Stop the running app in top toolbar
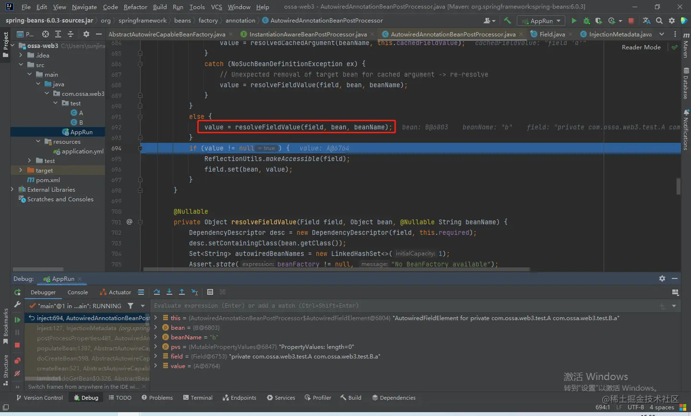This screenshot has width=691, height=416. (x=631, y=21)
